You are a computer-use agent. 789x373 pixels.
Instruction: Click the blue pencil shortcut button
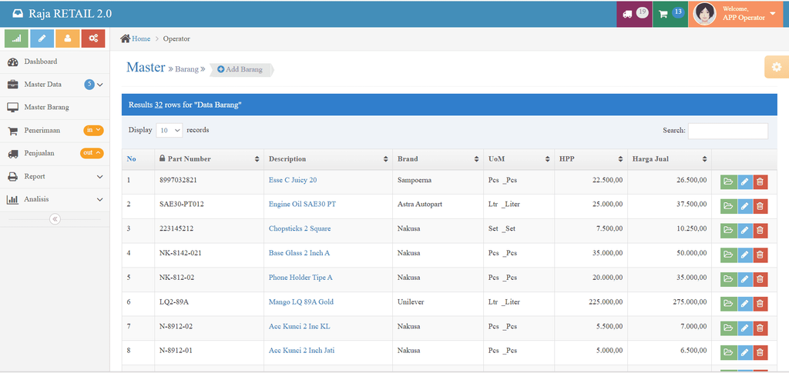[x=42, y=38]
